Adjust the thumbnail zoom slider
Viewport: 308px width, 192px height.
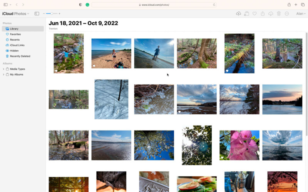point(52,13)
